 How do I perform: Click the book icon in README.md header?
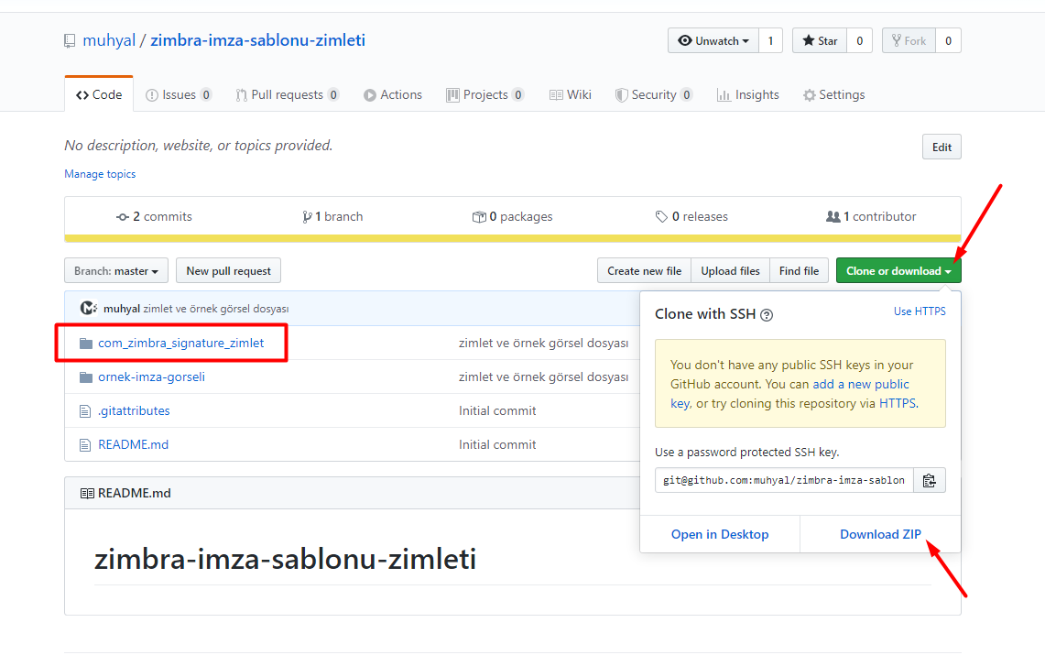click(x=87, y=494)
